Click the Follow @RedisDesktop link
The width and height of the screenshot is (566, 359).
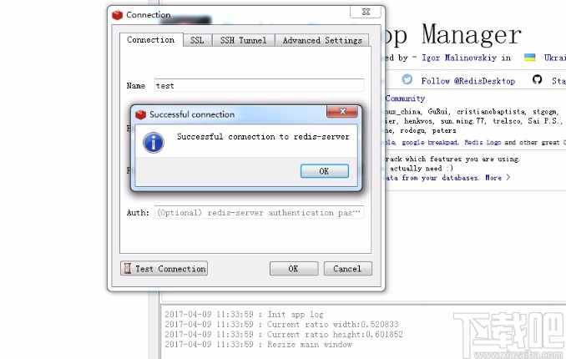point(467,81)
